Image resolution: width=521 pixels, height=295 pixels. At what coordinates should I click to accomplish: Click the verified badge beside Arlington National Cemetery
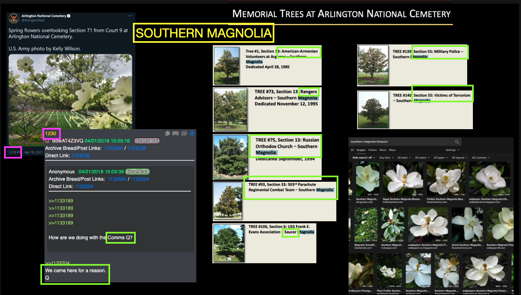click(x=69, y=16)
